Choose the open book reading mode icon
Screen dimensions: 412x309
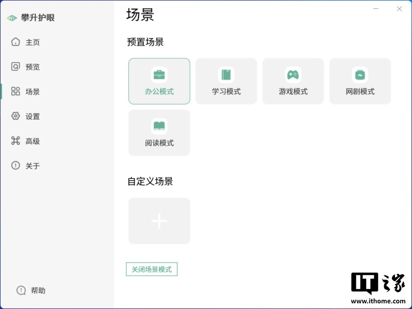(159, 126)
